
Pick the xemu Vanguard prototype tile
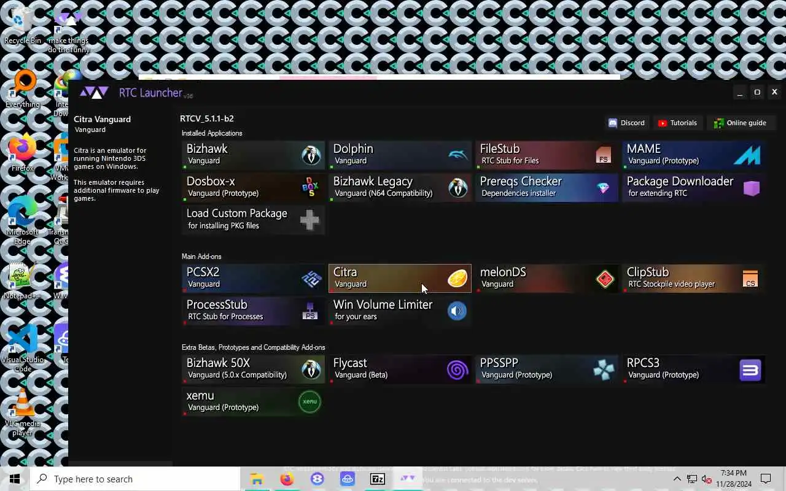pos(253,402)
